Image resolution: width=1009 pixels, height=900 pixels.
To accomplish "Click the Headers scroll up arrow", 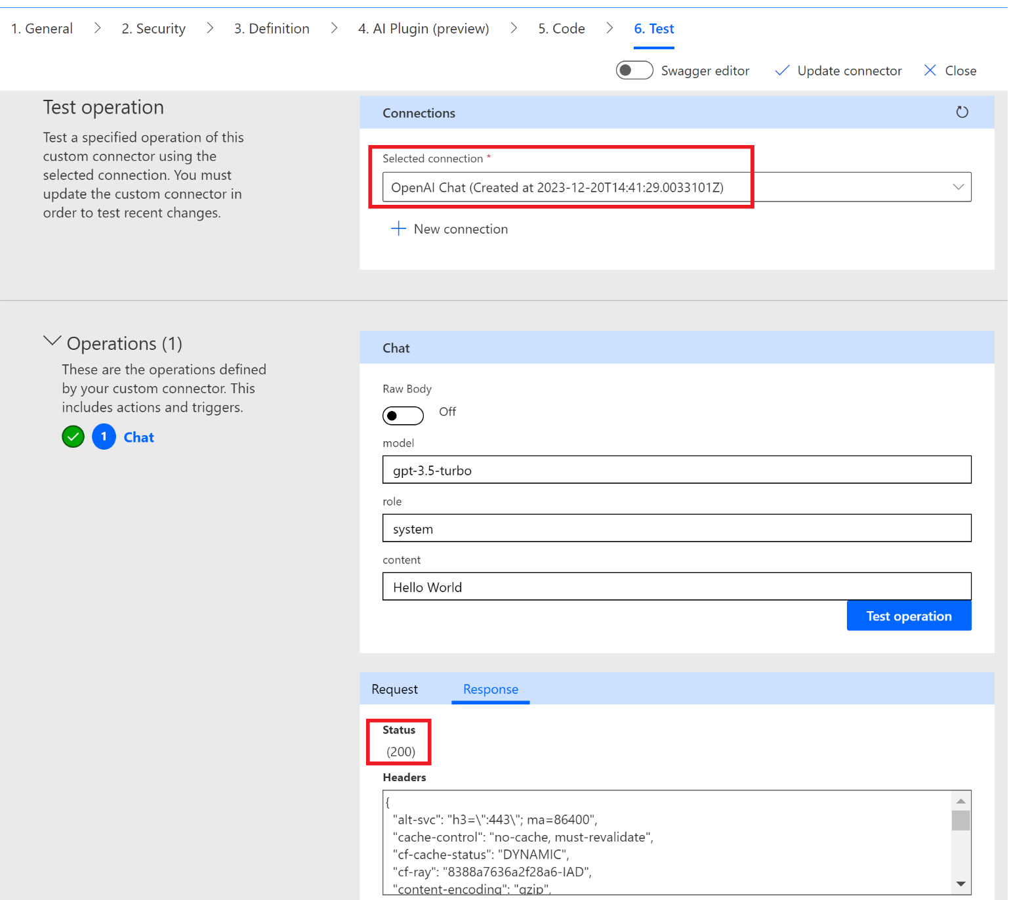I will click(960, 801).
